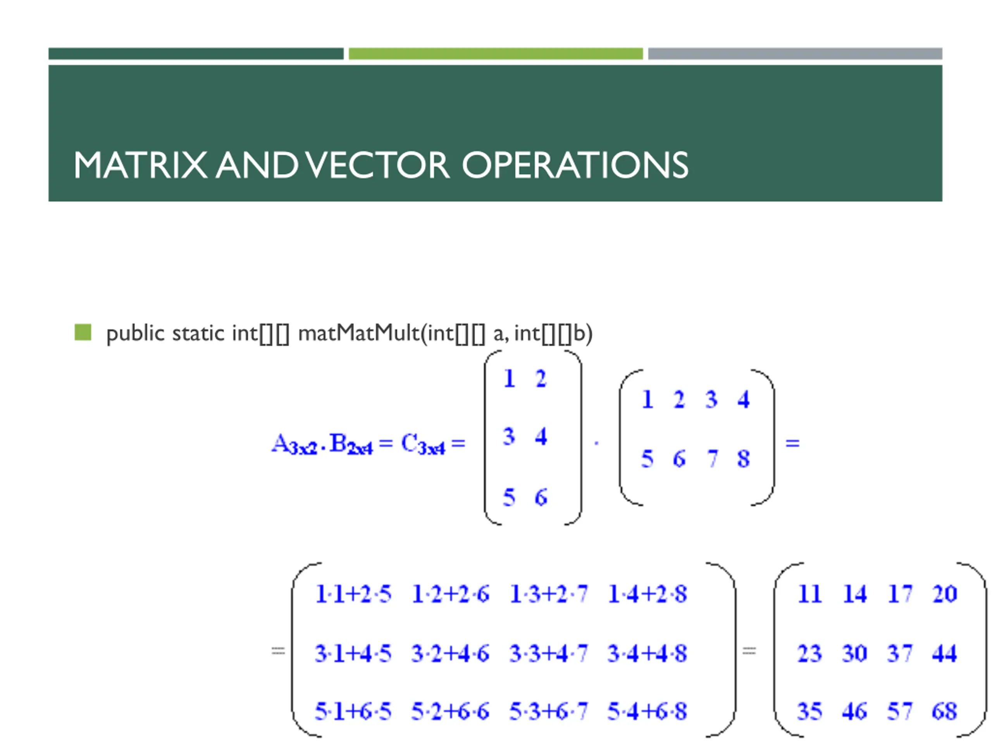Click the value "44" in result matrix
The height and width of the screenshot is (744, 992).
tap(944, 653)
